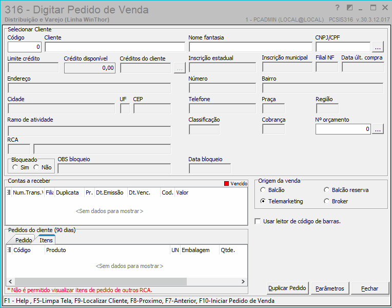This screenshot has width=392, height=308.
Task: Open Nº orçamento lookup ellipsis button
Action: 378,129
